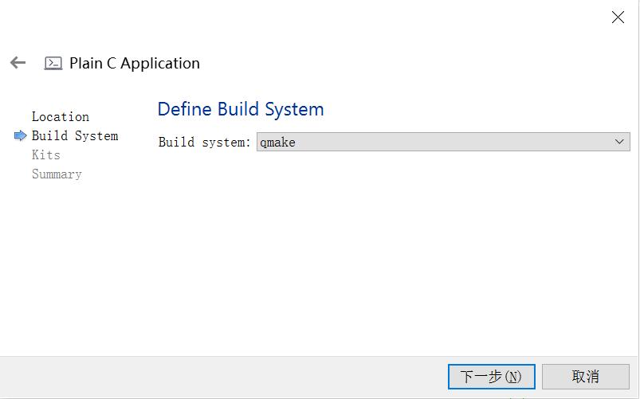This screenshot has height=399, width=640.
Task: Select the Location wizard step
Action: tap(61, 117)
